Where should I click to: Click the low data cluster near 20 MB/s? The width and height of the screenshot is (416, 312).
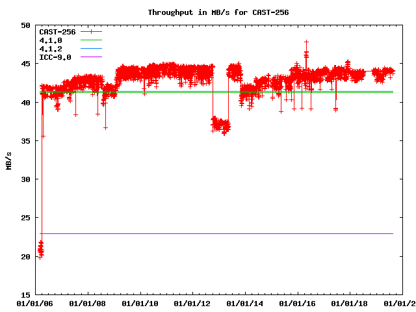point(40,249)
